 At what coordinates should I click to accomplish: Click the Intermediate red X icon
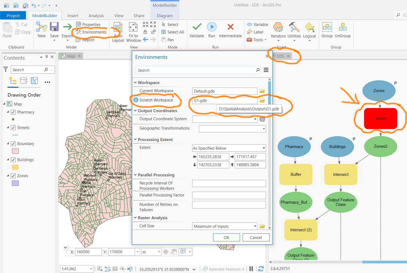coord(230,27)
